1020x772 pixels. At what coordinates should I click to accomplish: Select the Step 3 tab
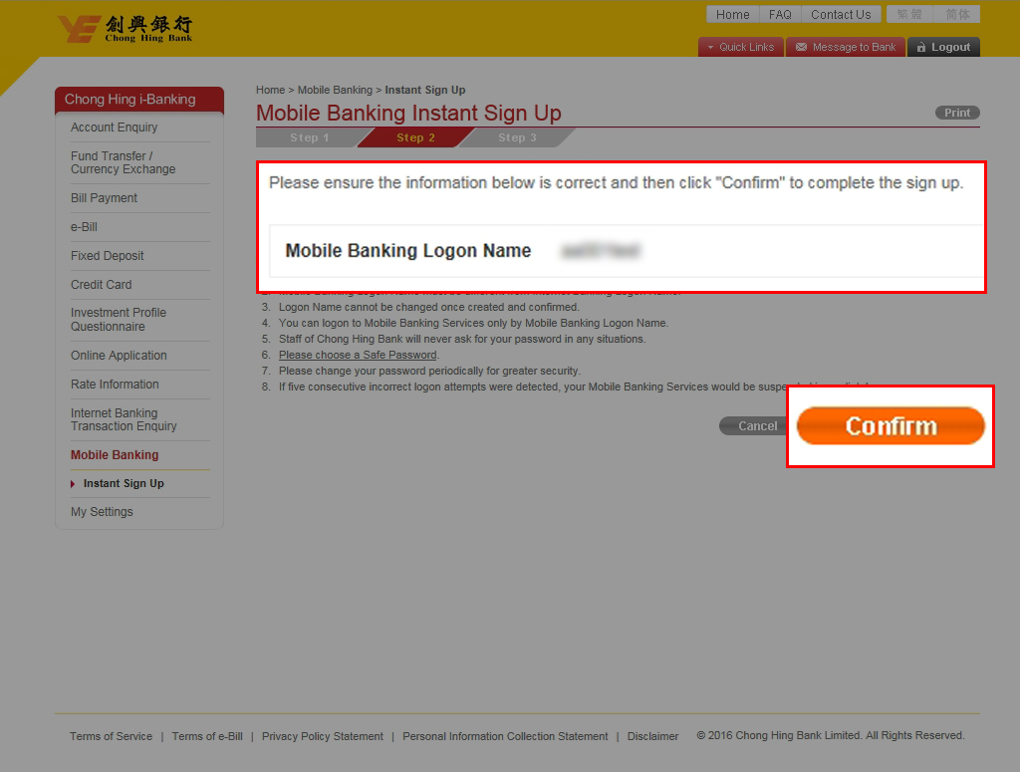click(x=517, y=137)
